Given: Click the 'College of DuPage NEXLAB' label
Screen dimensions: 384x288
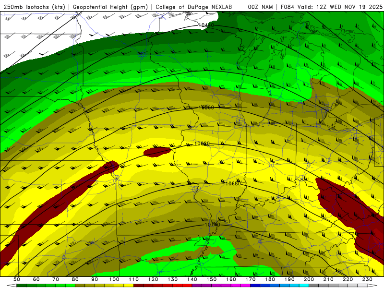Looking at the screenshot, I should 194,7.
